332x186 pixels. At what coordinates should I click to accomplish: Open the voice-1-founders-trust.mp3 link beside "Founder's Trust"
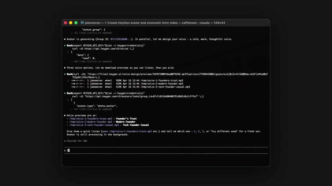(91, 119)
